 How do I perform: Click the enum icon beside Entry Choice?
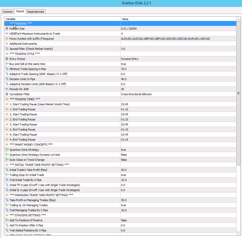coord(7,59)
